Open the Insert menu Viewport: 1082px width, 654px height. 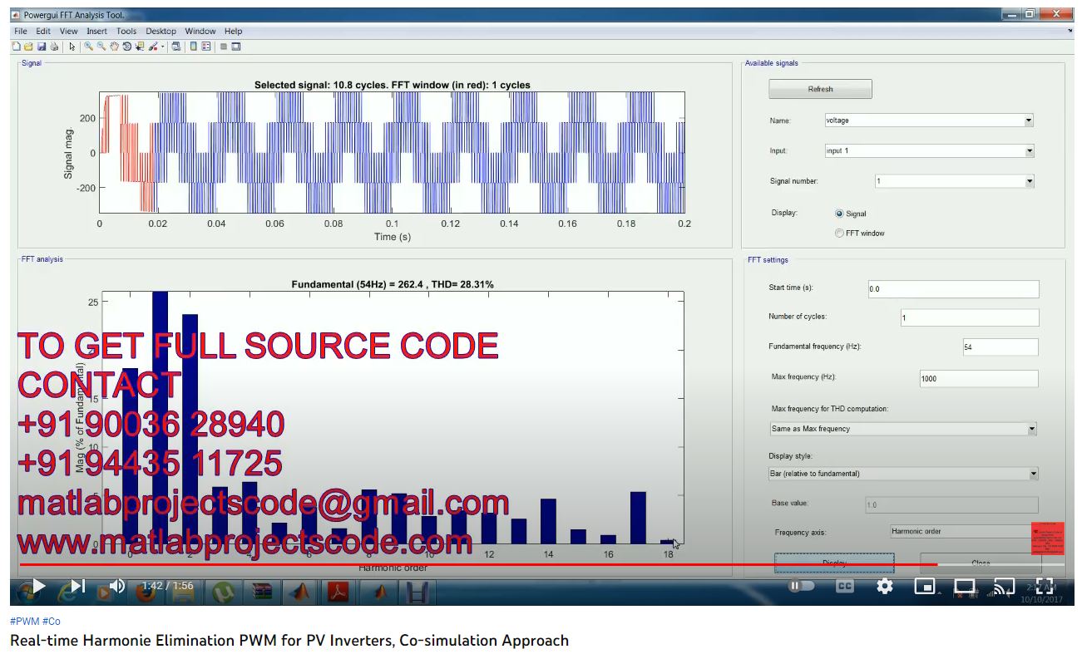coord(96,32)
